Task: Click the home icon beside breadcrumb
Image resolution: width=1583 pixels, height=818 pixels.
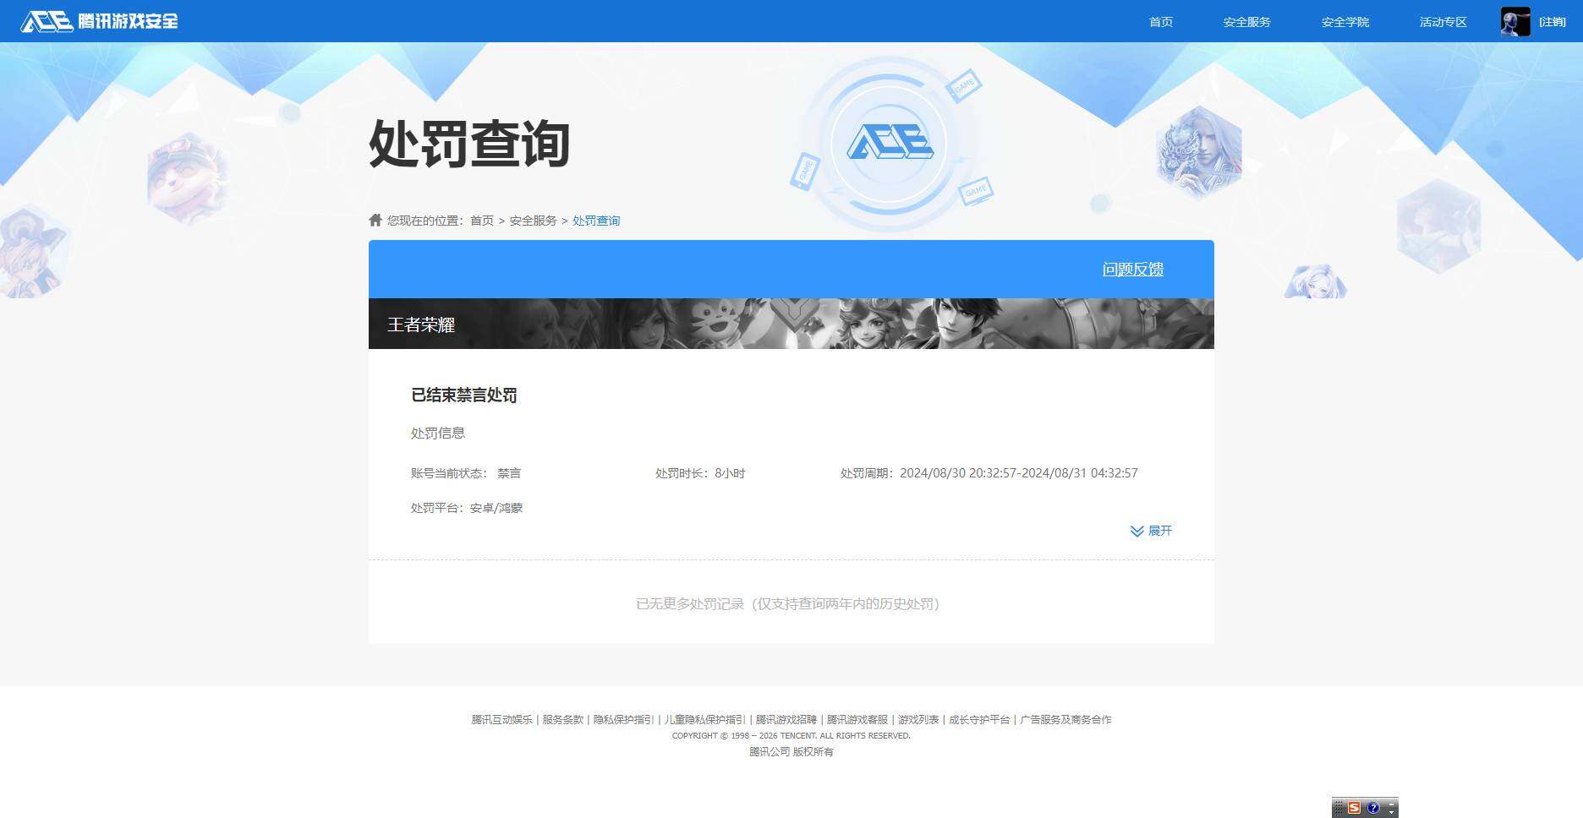Action: click(x=375, y=219)
